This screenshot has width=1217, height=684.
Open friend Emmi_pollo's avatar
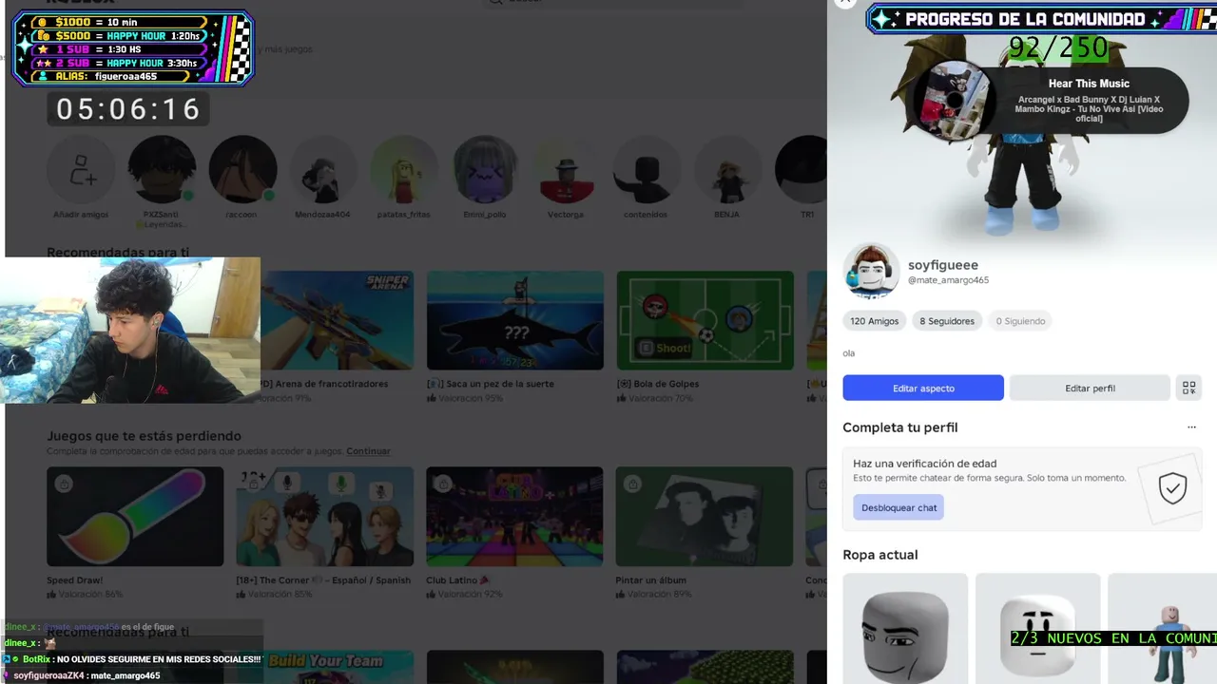coord(486,171)
